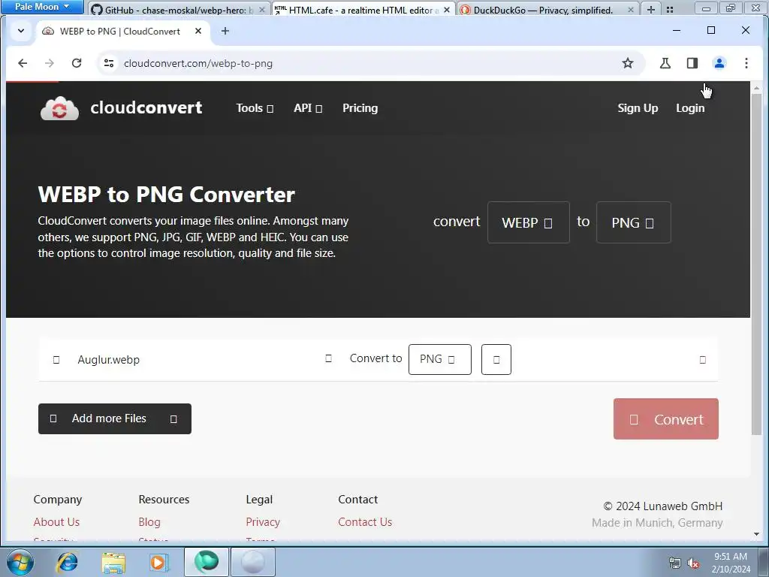This screenshot has width=769, height=577.
Task: Launch Internet Explorer from taskbar
Action: [67, 562]
